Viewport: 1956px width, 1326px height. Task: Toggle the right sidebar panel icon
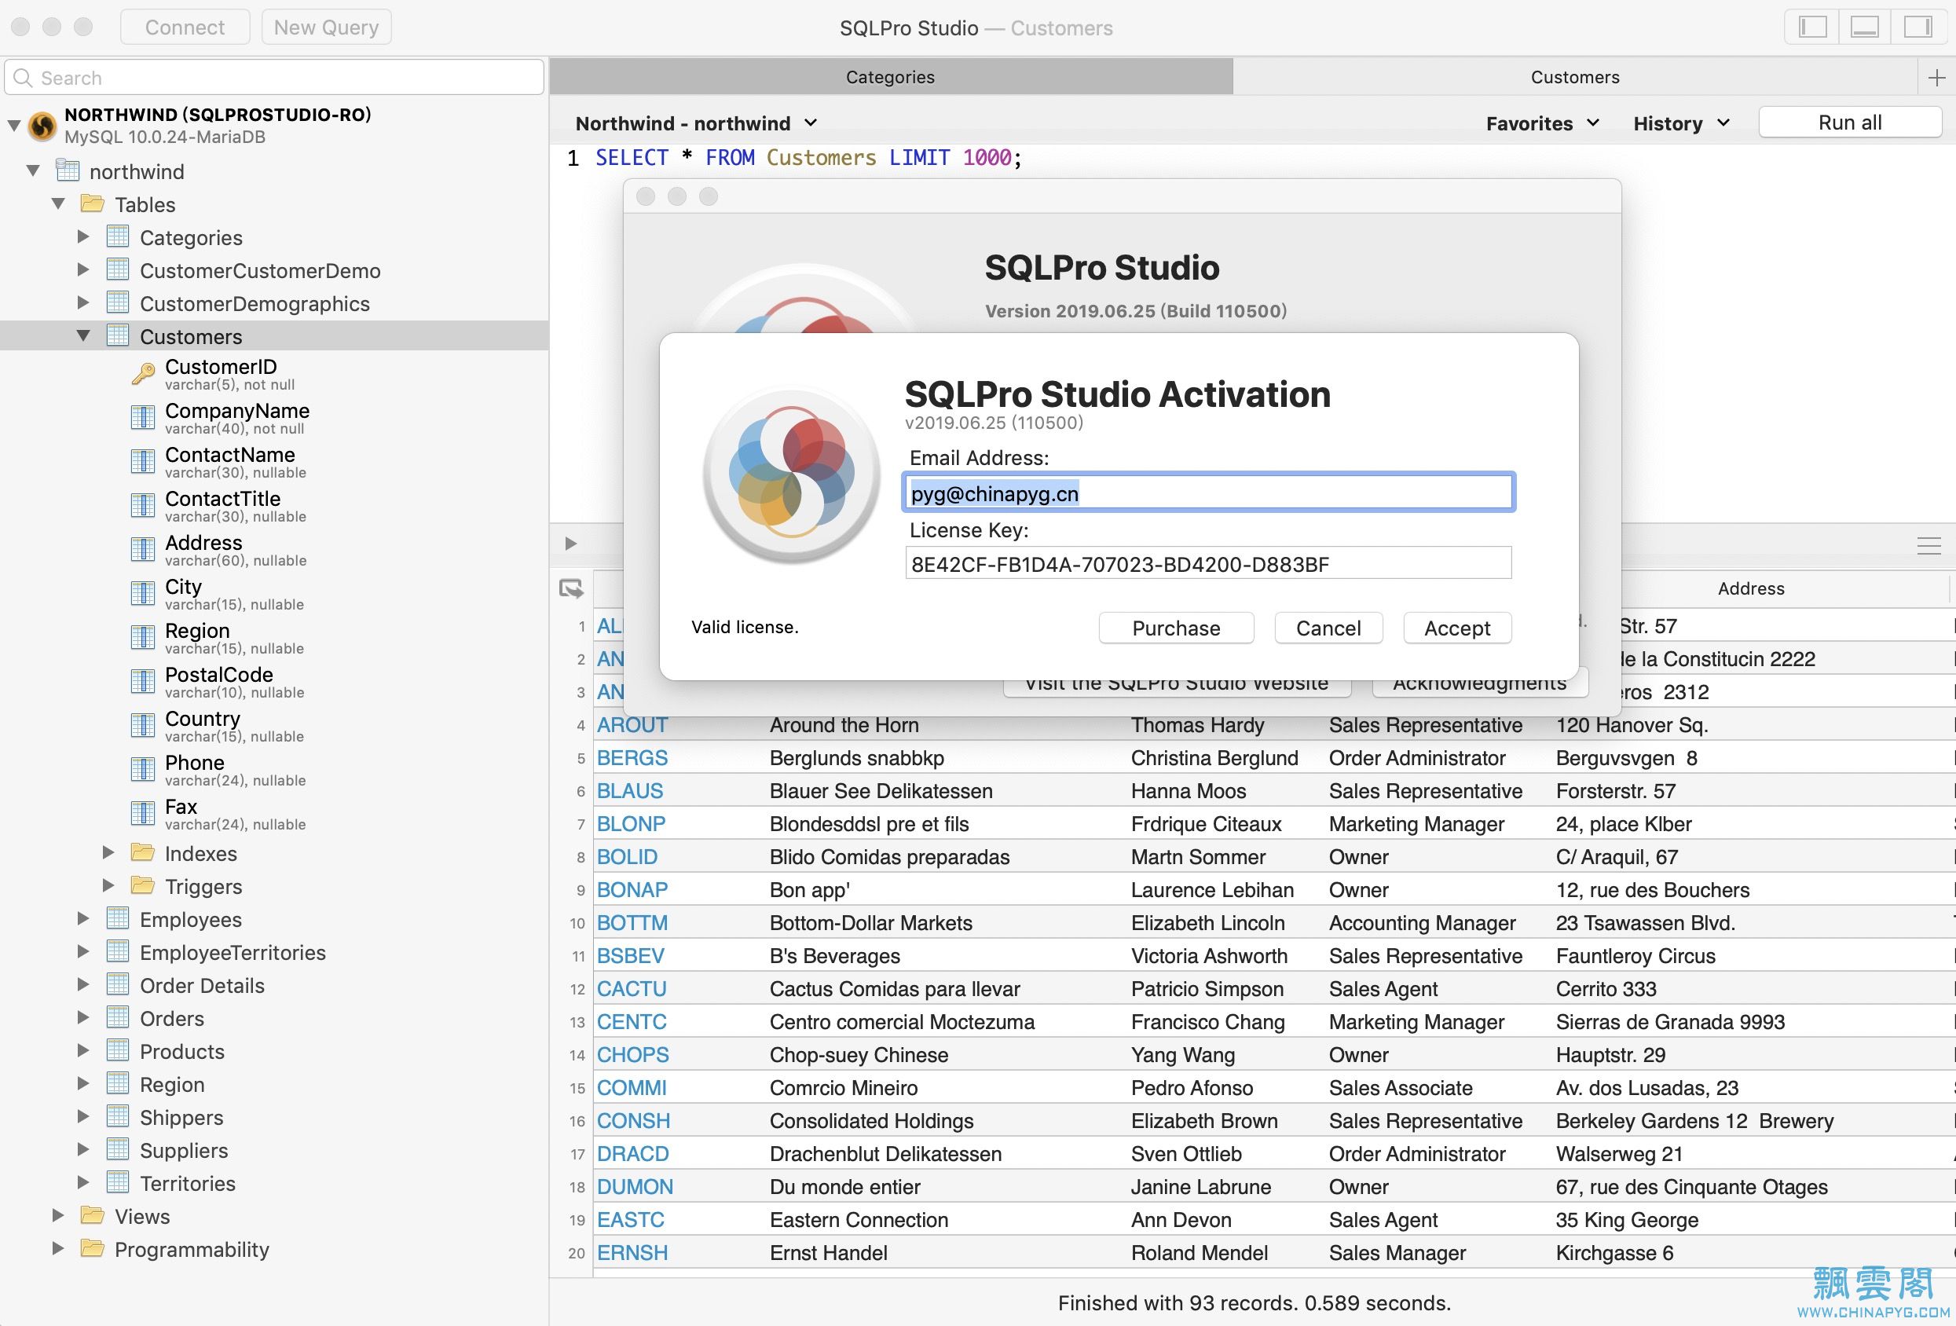click(x=1918, y=27)
